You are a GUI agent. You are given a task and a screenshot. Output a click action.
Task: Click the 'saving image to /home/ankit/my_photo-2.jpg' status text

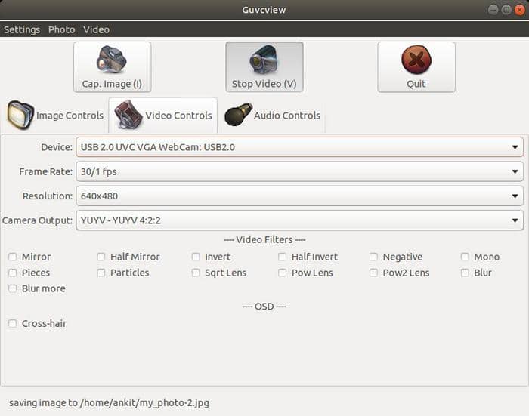pyautogui.click(x=109, y=403)
